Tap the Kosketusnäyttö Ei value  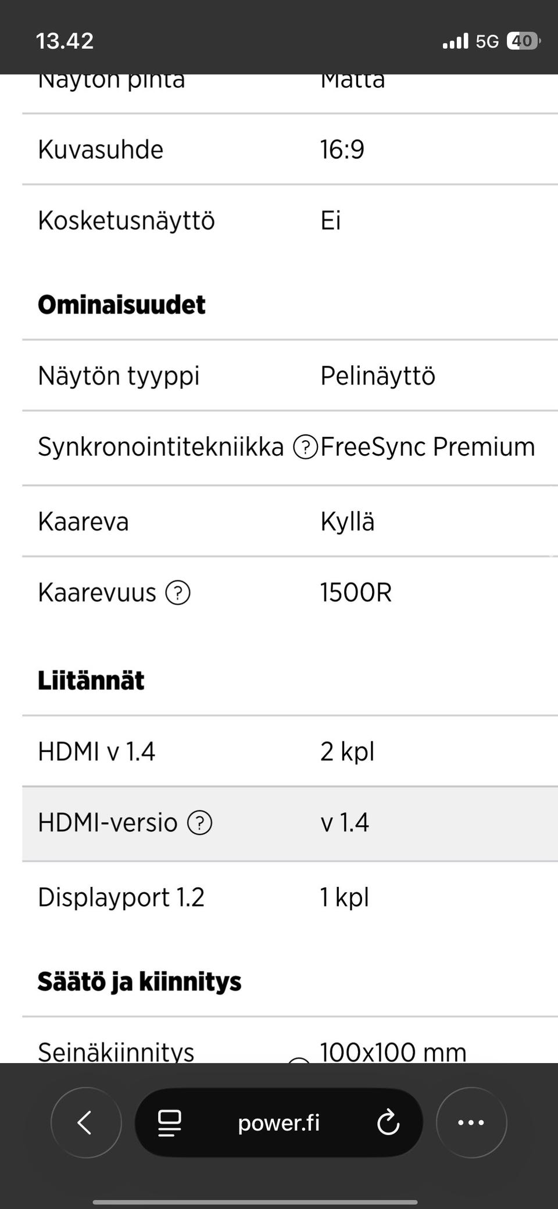[x=331, y=220]
